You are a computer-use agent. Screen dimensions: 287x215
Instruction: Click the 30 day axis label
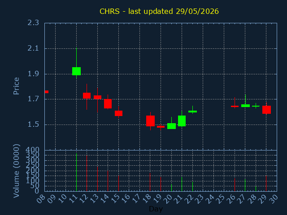coord(273,199)
